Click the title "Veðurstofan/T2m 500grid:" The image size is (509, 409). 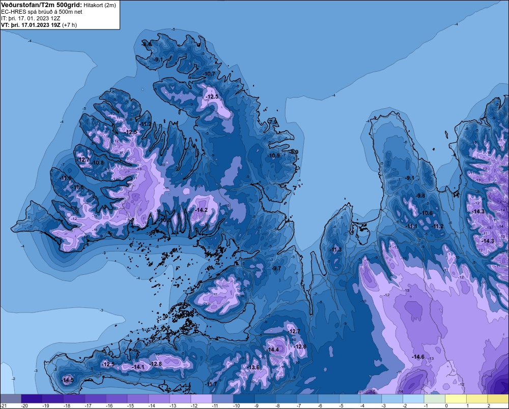pos(42,5)
